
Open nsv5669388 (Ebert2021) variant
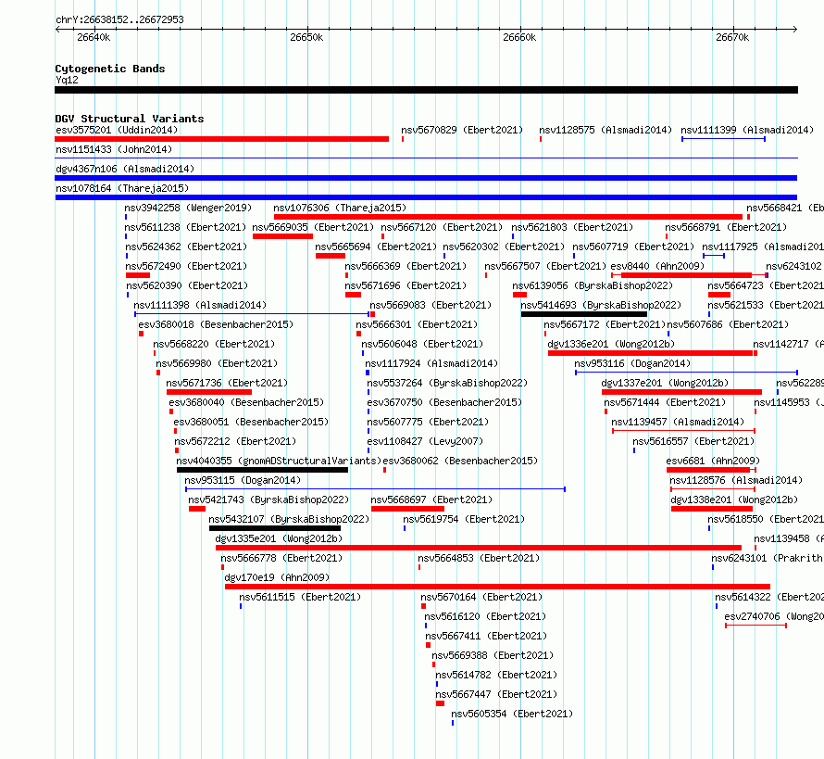[493, 655]
